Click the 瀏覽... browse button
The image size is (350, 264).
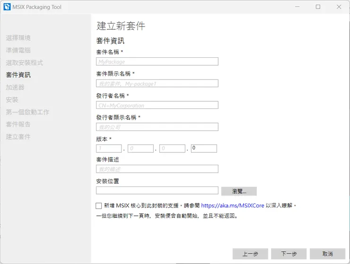[239, 191]
